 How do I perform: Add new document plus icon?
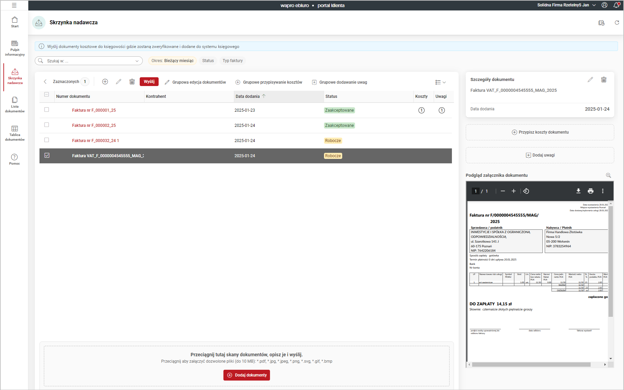(105, 82)
